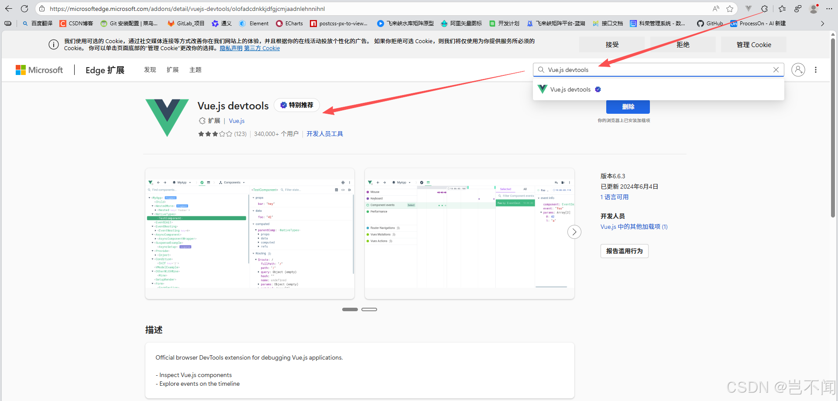Open the 开发人员工具 category link
The height and width of the screenshot is (401, 838).
pyautogui.click(x=325, y=134)
